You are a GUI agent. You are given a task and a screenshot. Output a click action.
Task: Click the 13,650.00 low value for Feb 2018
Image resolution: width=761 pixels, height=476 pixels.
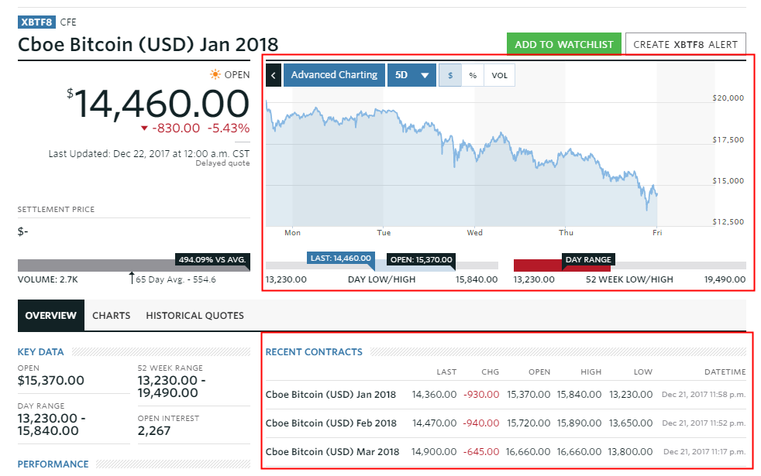[x=631, y=423]
